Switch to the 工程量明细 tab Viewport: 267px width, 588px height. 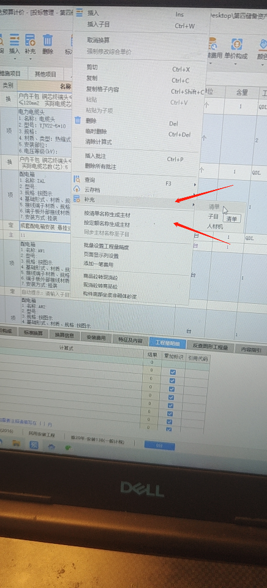[x=168, y=343]
